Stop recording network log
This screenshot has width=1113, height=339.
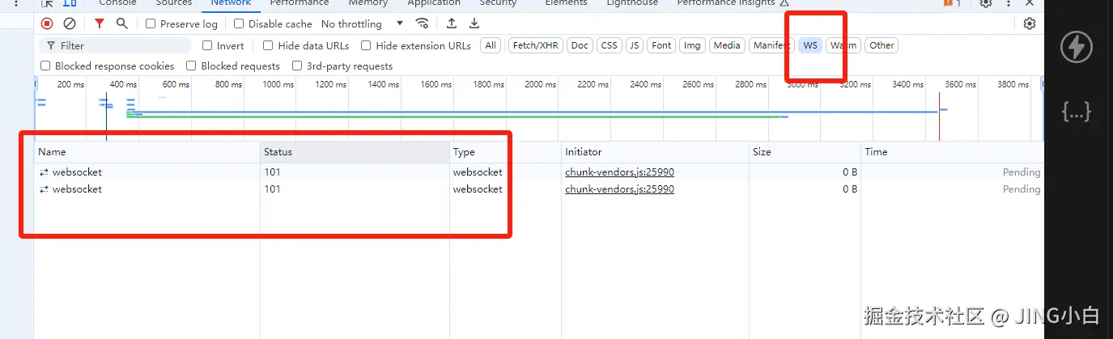pyautogui.click(x=47, y=23)
